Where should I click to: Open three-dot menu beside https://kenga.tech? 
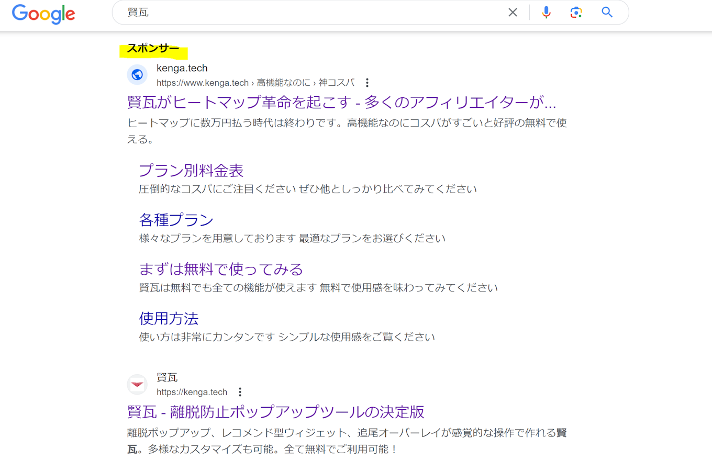click(240, 392)
